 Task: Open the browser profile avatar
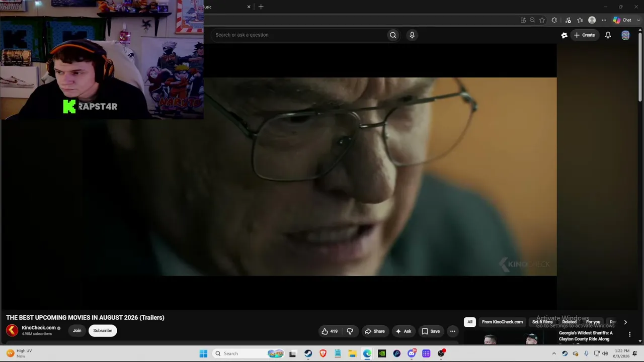pyautogui.click(x=592, y=20)
